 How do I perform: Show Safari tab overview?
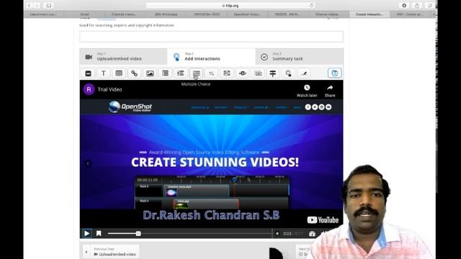[430, 6]
